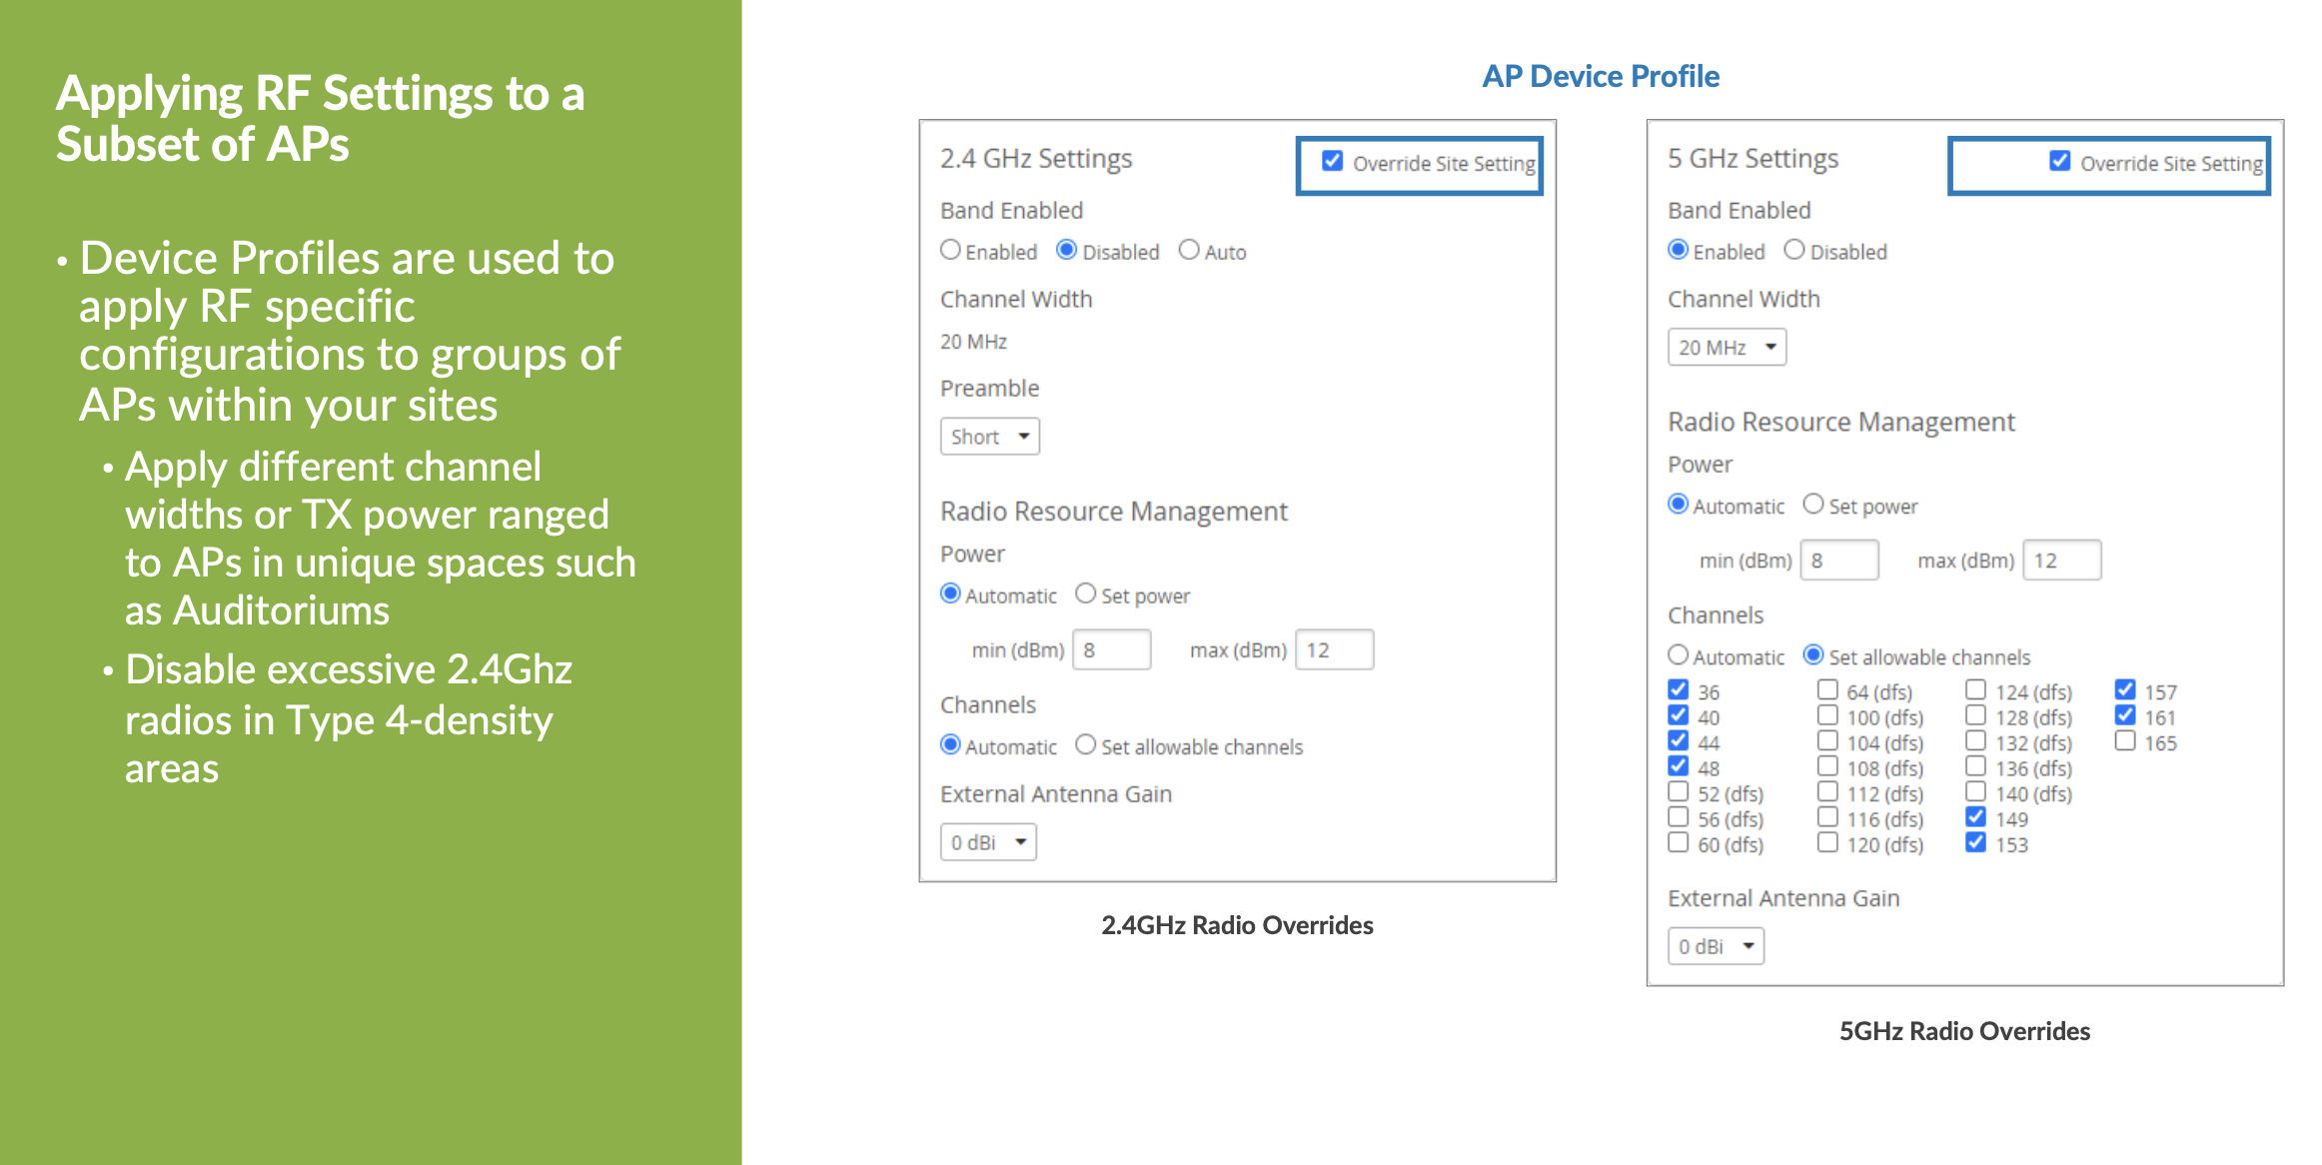Viewport: 2322px width, 1165px height.
Task: Uncheck channel 149 checkbox
Action: coord(1976,816)
